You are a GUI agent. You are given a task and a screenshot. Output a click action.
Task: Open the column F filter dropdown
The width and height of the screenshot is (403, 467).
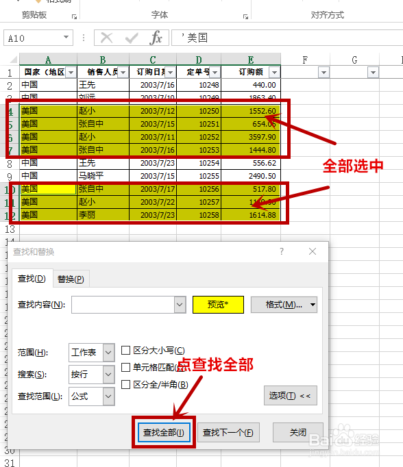point(323,72)
